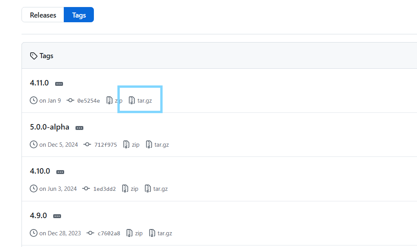Click the commit icon beside 0e5254e
Viewport: 417px width, 247px height.
coord(70,100)
